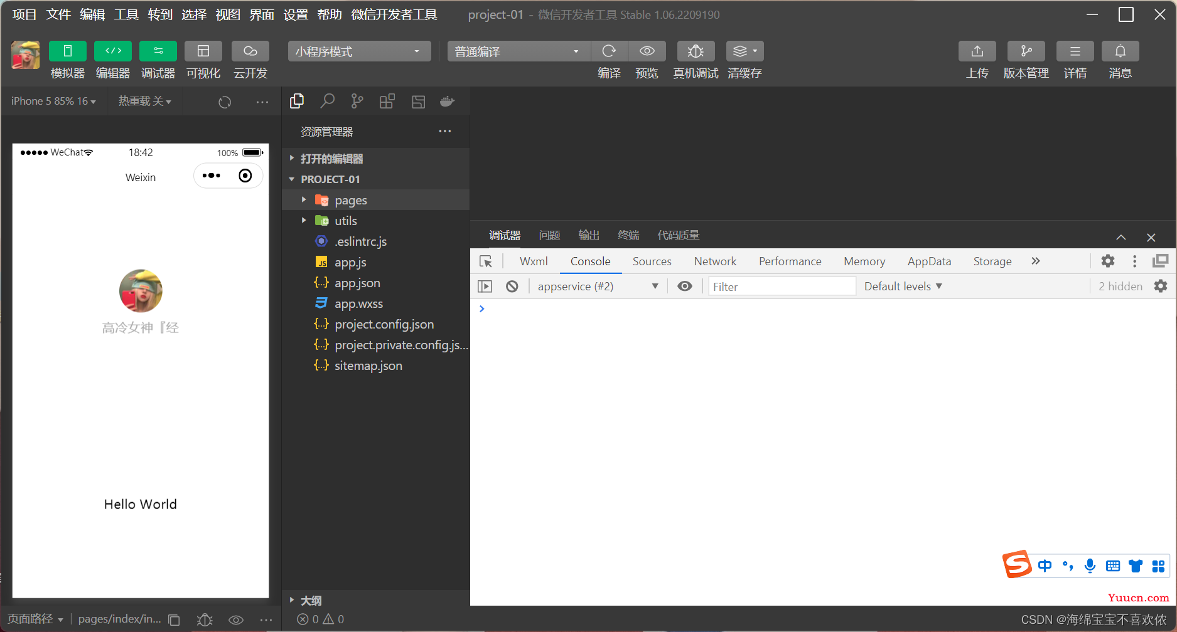
Task: Open project details (详情)
Action: 1075,51
